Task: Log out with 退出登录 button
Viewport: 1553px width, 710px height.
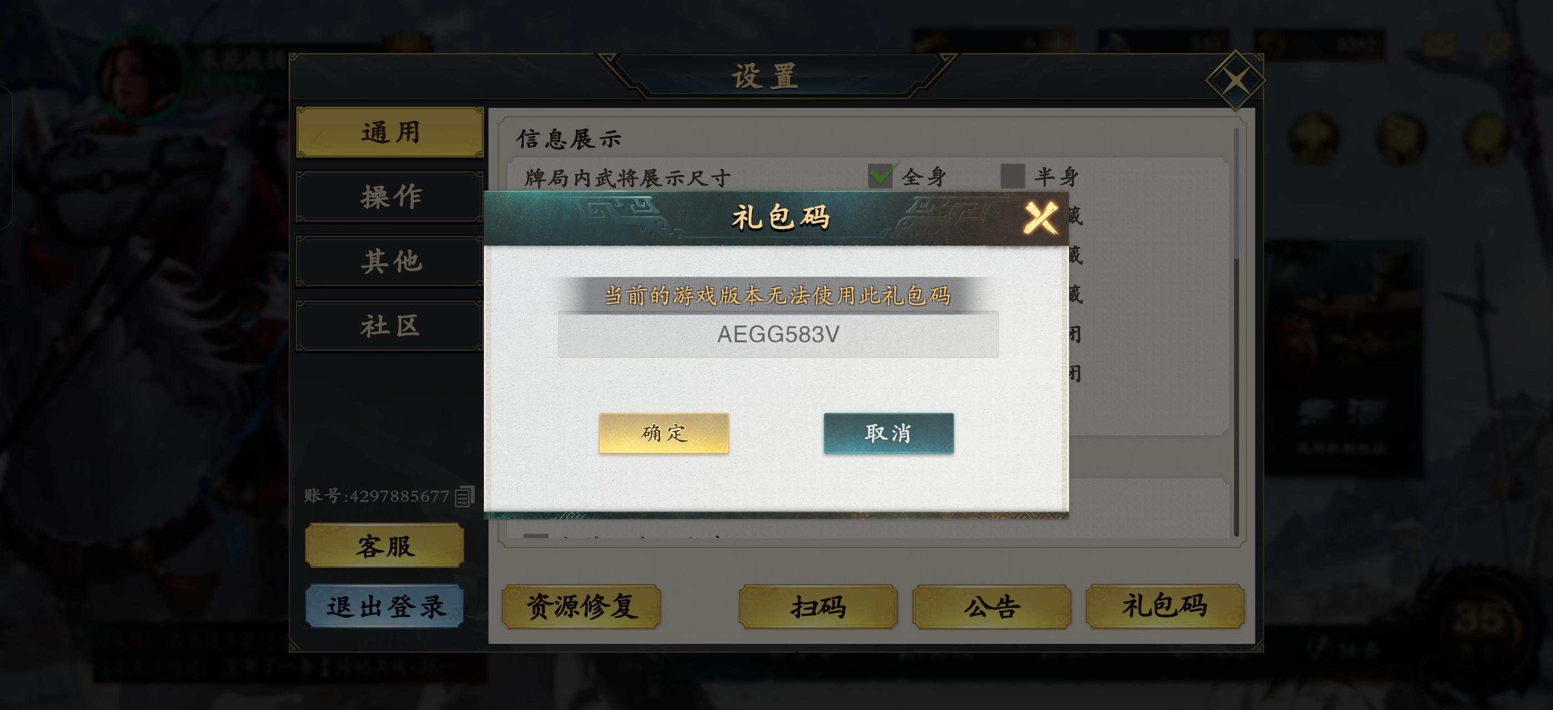Action: point(384,606)
